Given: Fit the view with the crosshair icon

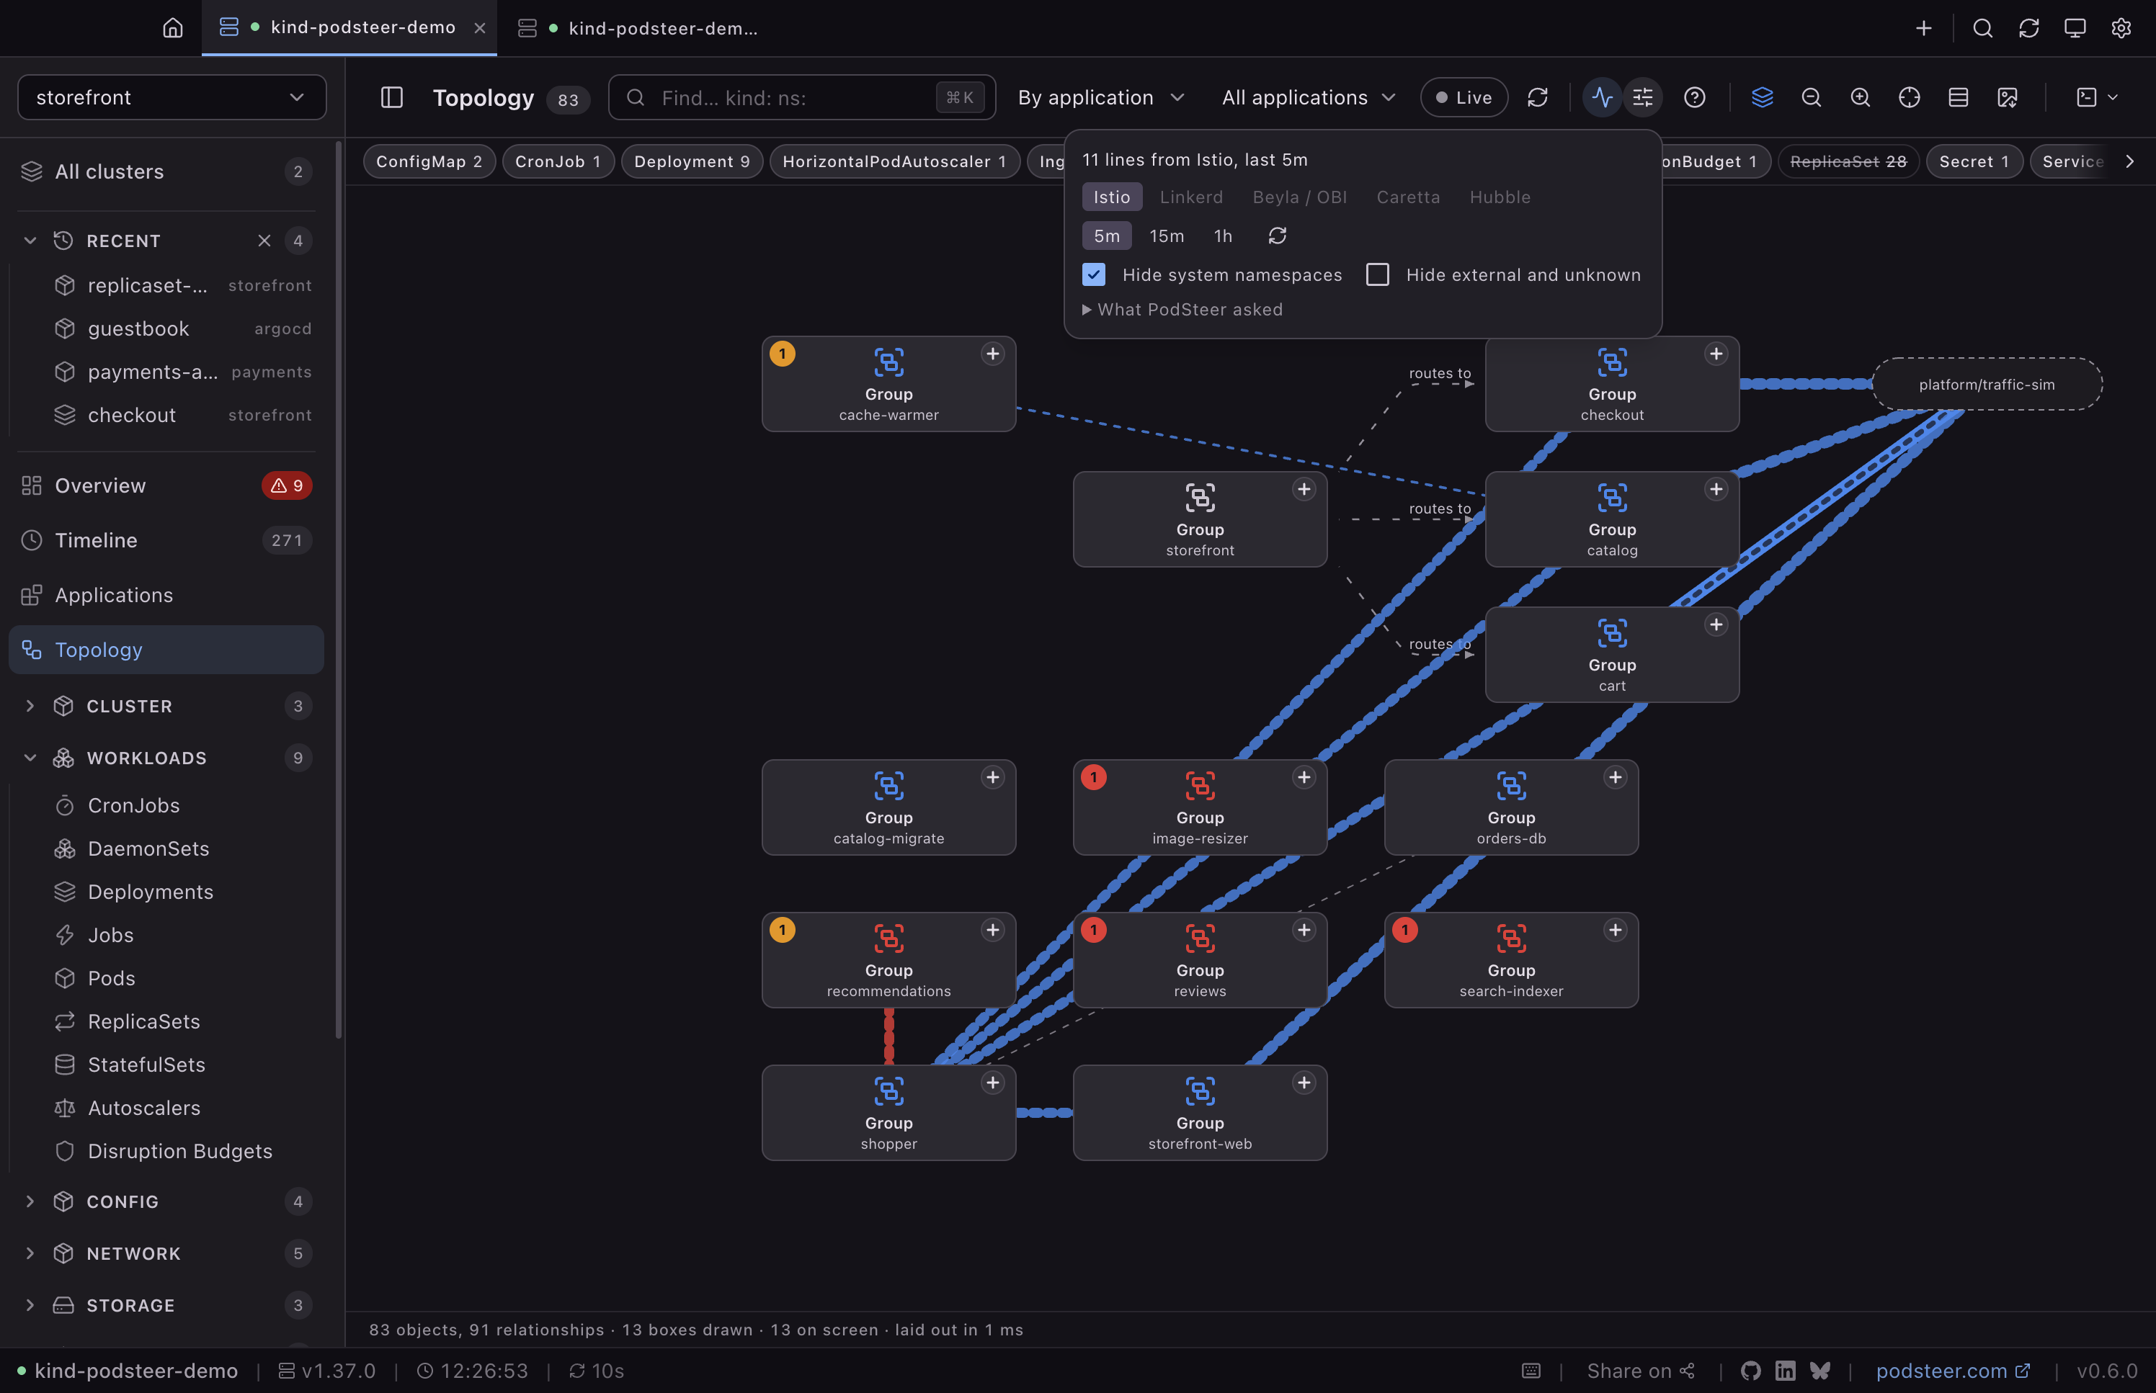Looking at the screenshot, I should coord(1909,98).
